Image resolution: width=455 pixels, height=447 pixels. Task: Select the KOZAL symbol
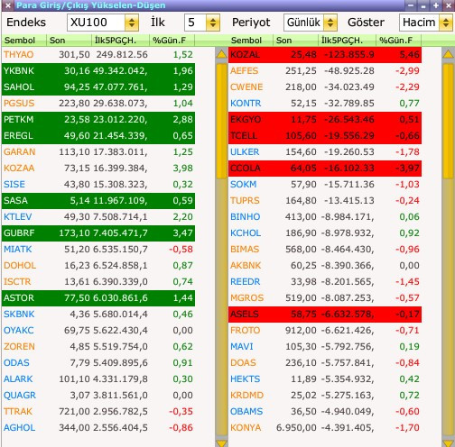tap(245, 55)
